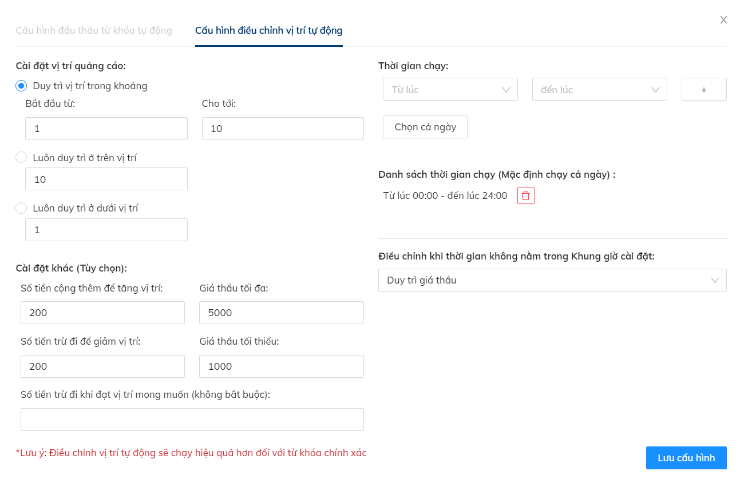
Task: Select the "Cấu hình điều chỉnh vị trí tự động" tab
Action: pyautogui.click(x=268, y=31)
